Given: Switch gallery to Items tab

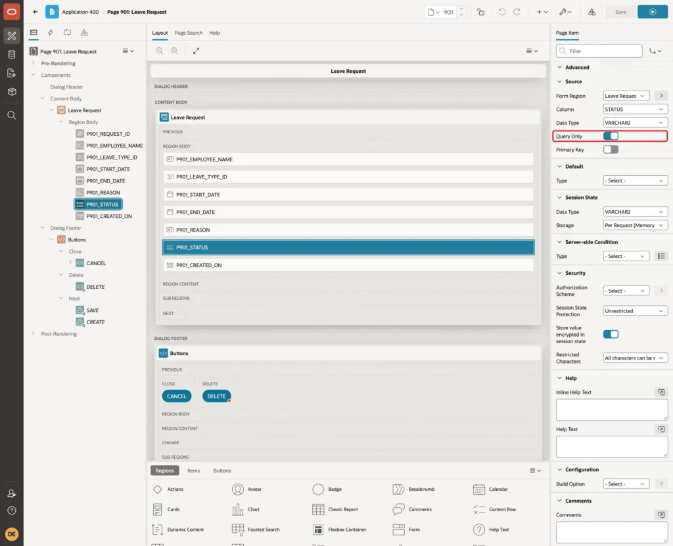Looking at the screenshot, I should (194, 471).
